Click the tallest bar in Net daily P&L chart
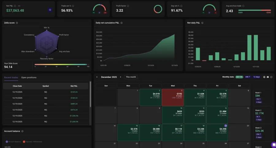276x148 pixels. 256,48
